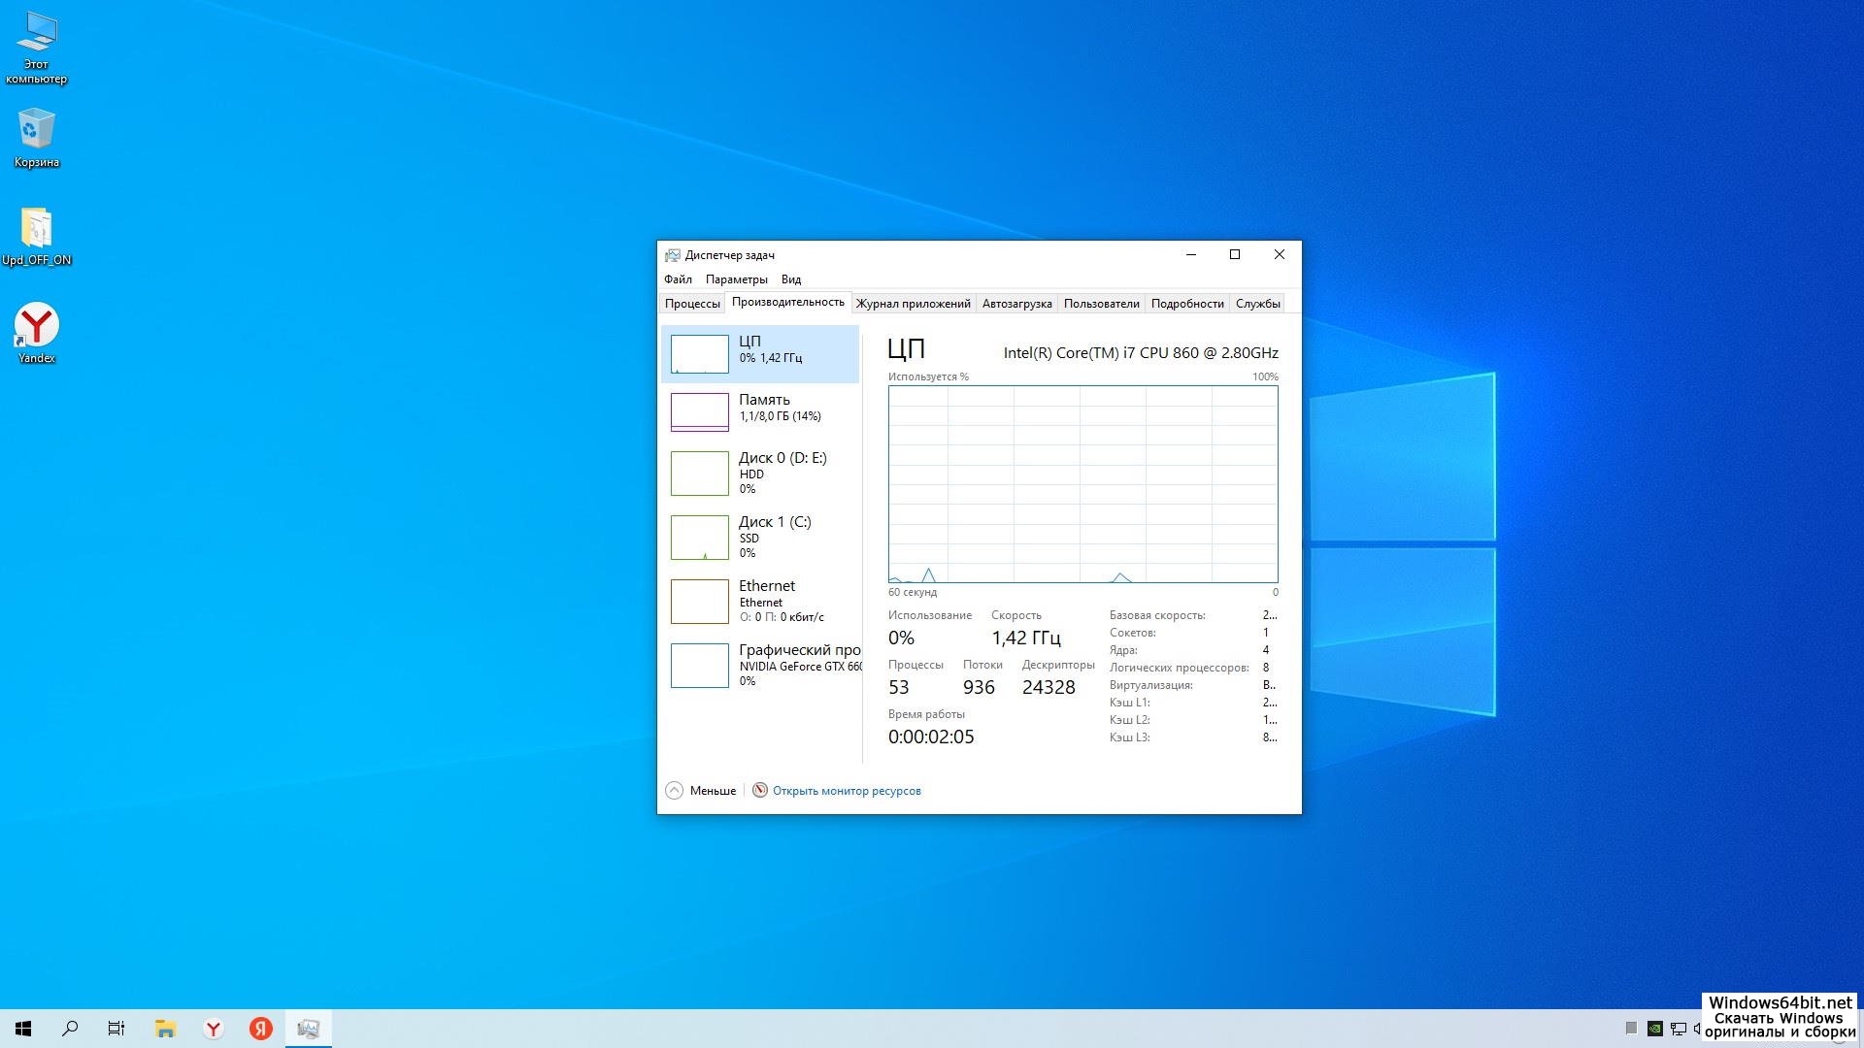Open File Explorer from taskbar
This screenshot has width=1864, height=1048.
pyautogui.click(x=165, y=1029)
